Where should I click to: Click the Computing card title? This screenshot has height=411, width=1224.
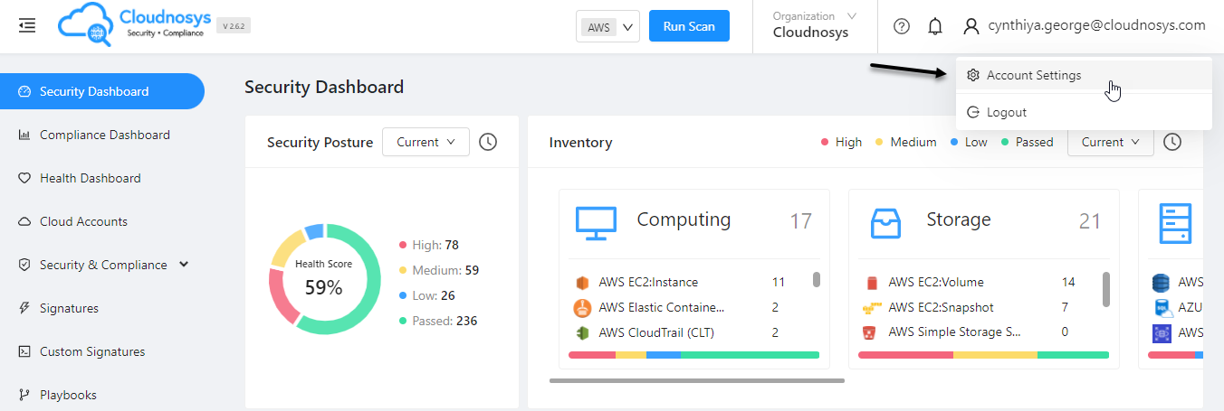pos(684,220)
